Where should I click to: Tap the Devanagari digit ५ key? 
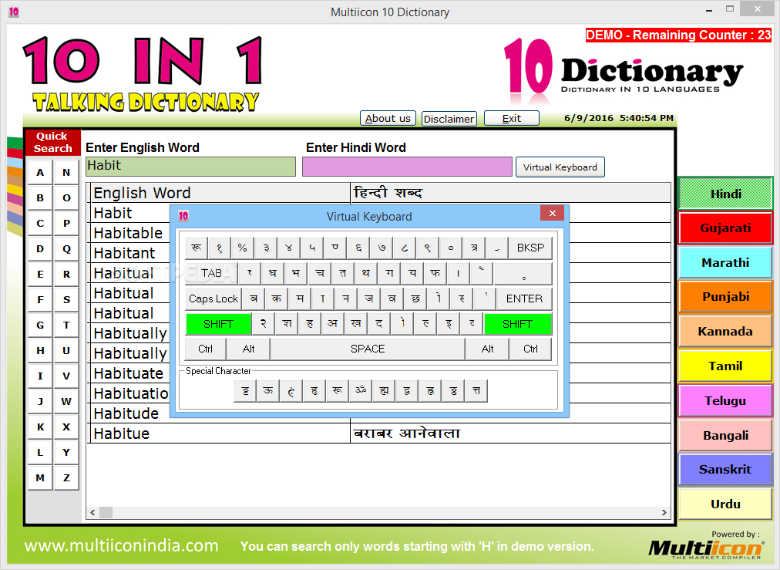[312, 248]
